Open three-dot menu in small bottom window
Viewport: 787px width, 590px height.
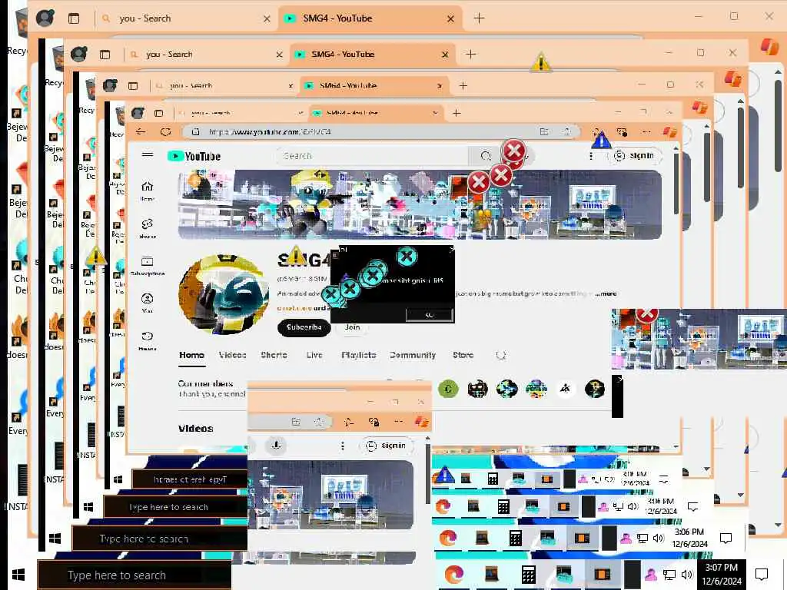pos(342,446)
